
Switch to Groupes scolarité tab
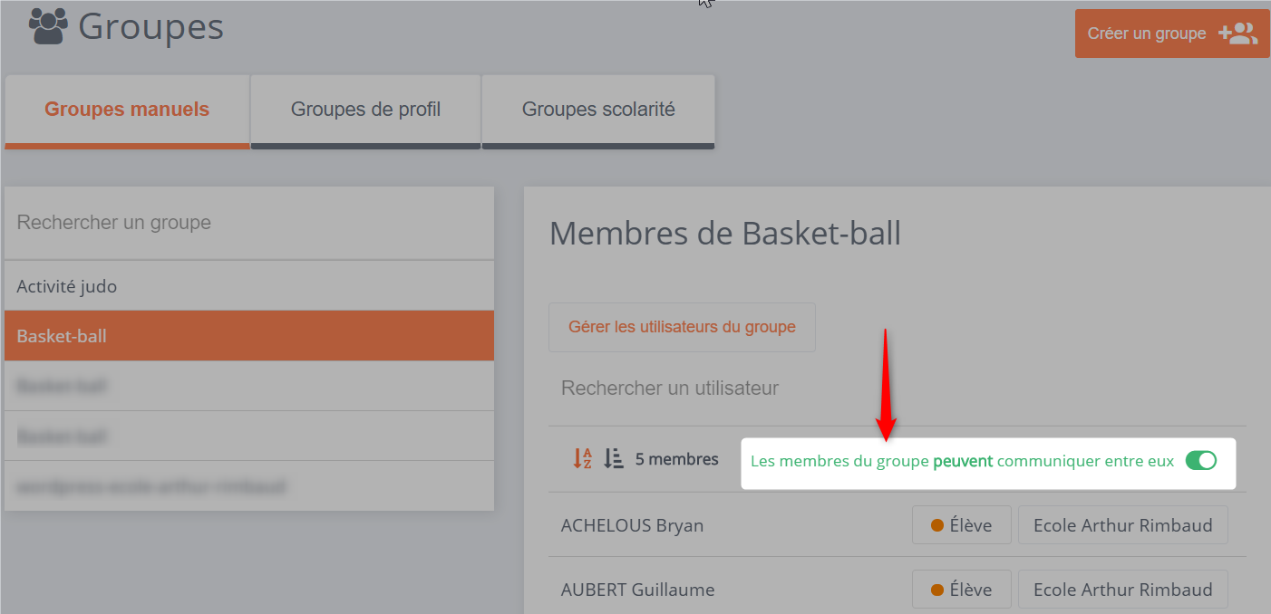598,110
